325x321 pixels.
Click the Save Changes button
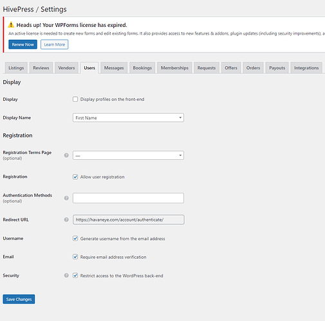tap(19, 299)
